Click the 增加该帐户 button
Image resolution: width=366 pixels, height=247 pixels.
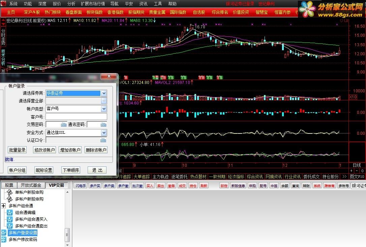[70, 150]
